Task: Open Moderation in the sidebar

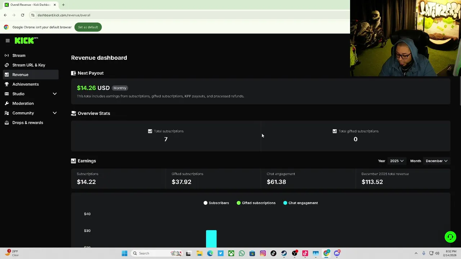Action: point(31,103)
